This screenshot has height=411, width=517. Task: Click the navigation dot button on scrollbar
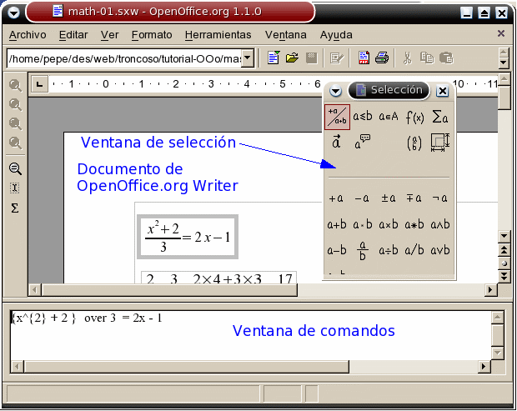click(504, 263)
